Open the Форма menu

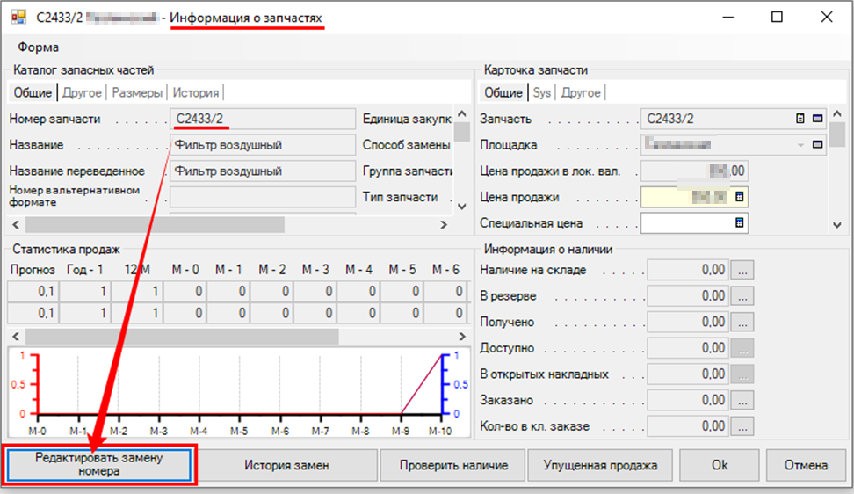pos(39,47)
